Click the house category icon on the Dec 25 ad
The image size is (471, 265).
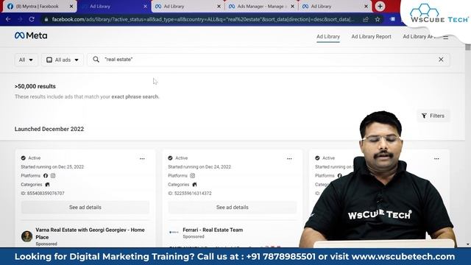point(47,185)
